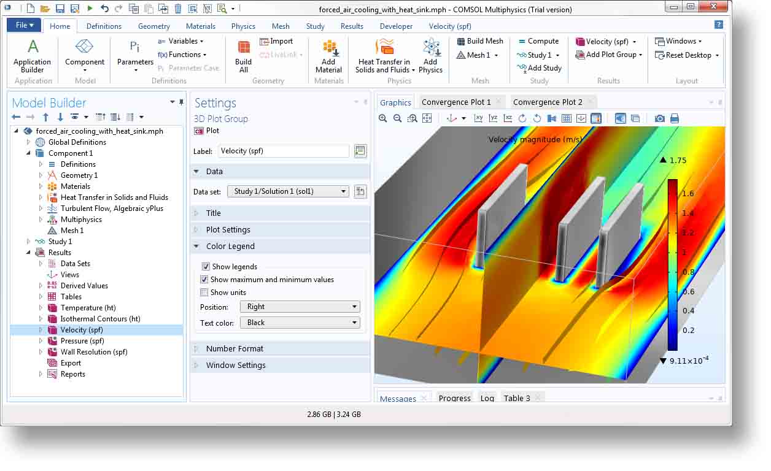
Task: Click the zoom in icon in Graphics toolbar
Action: coord(383,118)
